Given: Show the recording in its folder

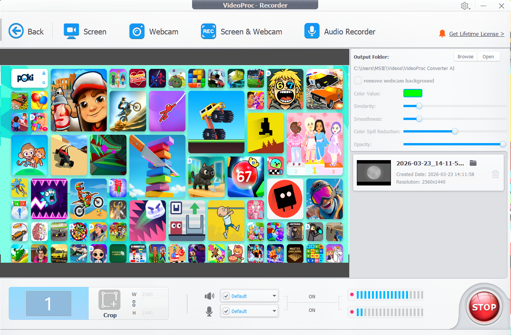Looking at the screenshot, I should (x=473, y=163).
